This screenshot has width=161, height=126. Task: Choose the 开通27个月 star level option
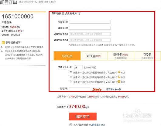tap(71, 72)
